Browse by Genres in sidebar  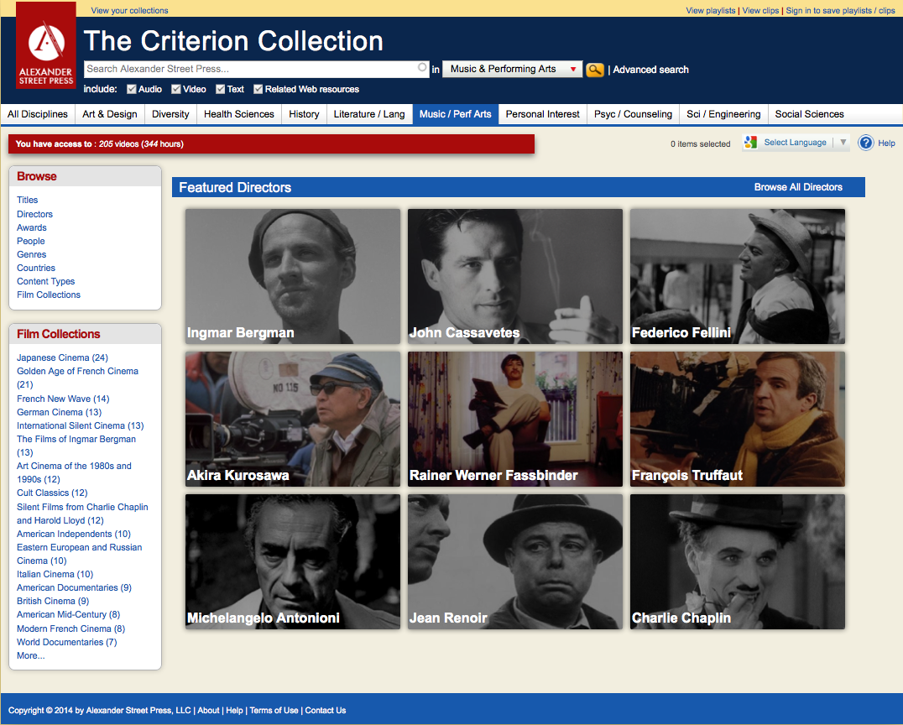point(31,254)
